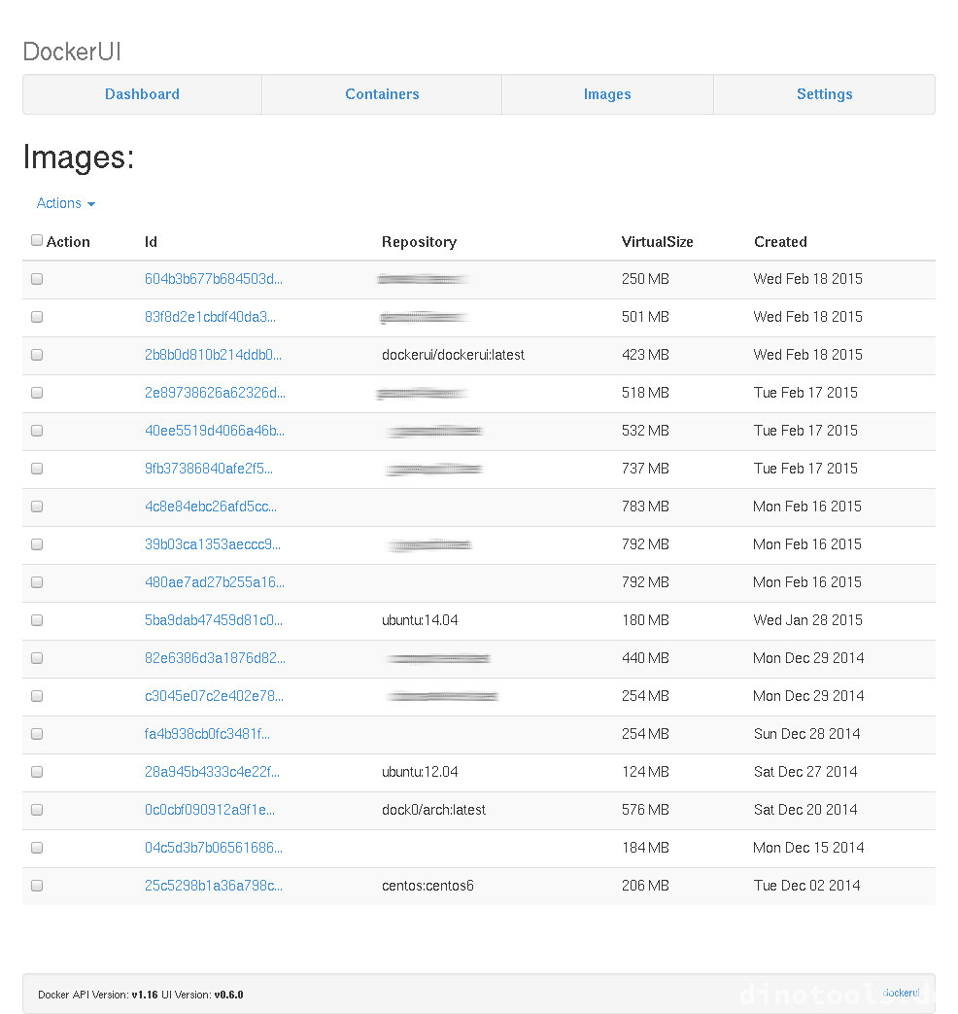The width and height of the screenshot is (958, 1014).
Task: Open image 39b03ca1353aeccc9
Action: pyautogui.click(x=213, y=544)
